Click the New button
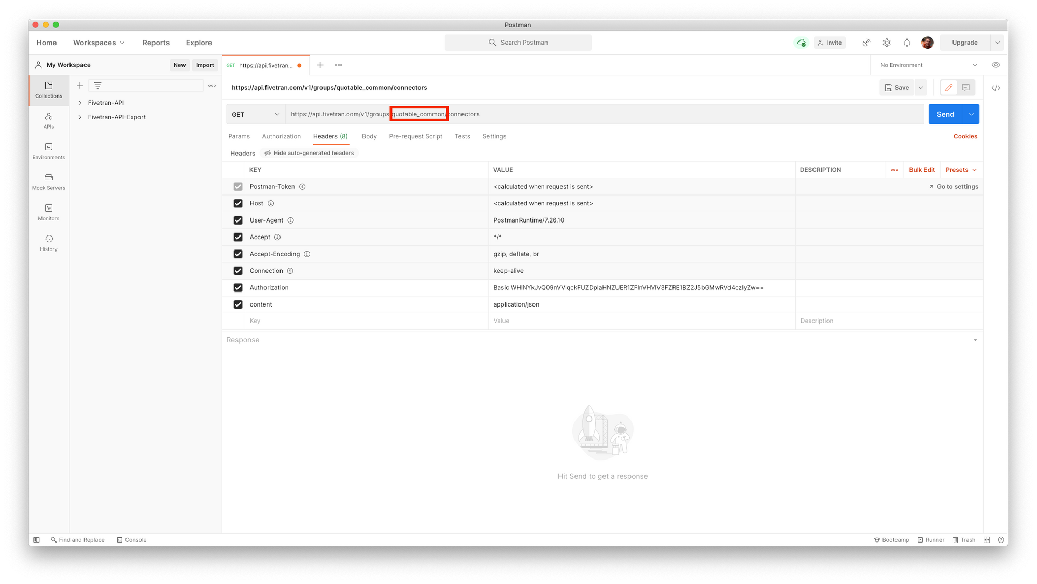The width and height of the screenshot is (1037, 584). (x=179, y=65)
